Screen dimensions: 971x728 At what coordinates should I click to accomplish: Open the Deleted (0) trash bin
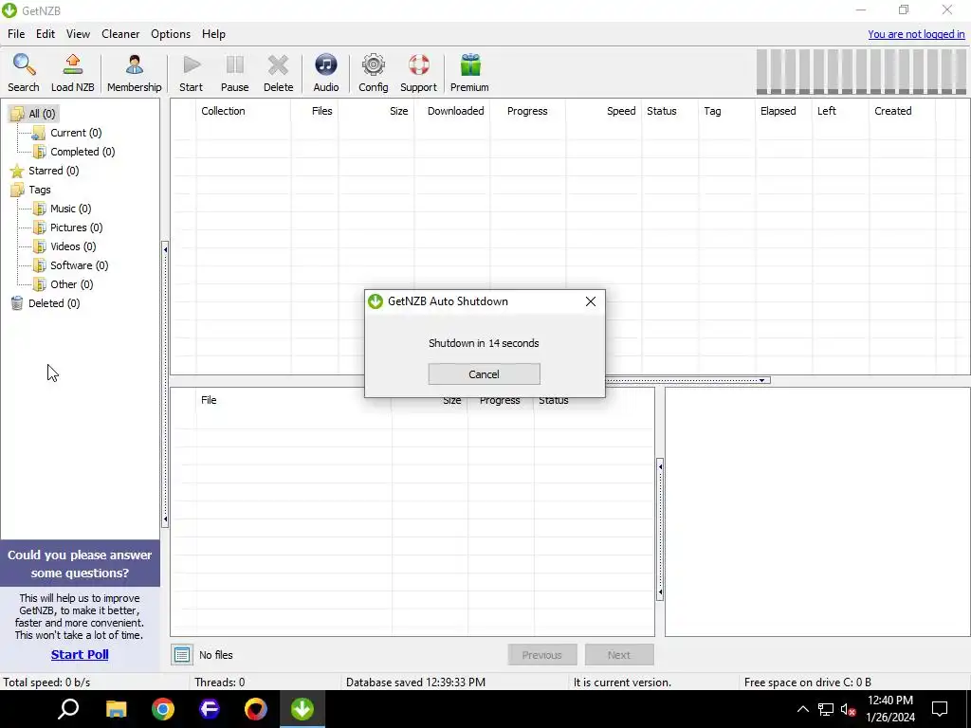point(54,303)
